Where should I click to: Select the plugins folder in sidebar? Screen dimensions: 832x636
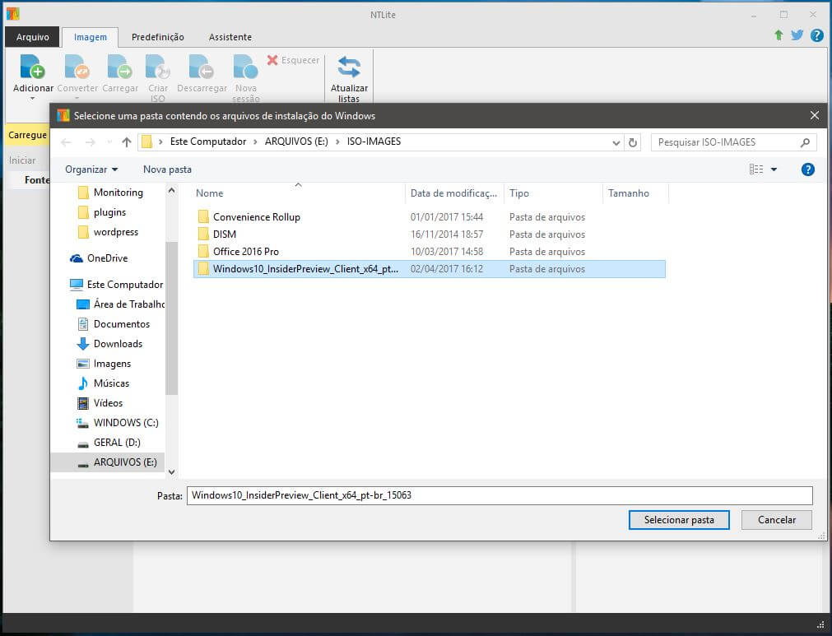pos(101,212)
